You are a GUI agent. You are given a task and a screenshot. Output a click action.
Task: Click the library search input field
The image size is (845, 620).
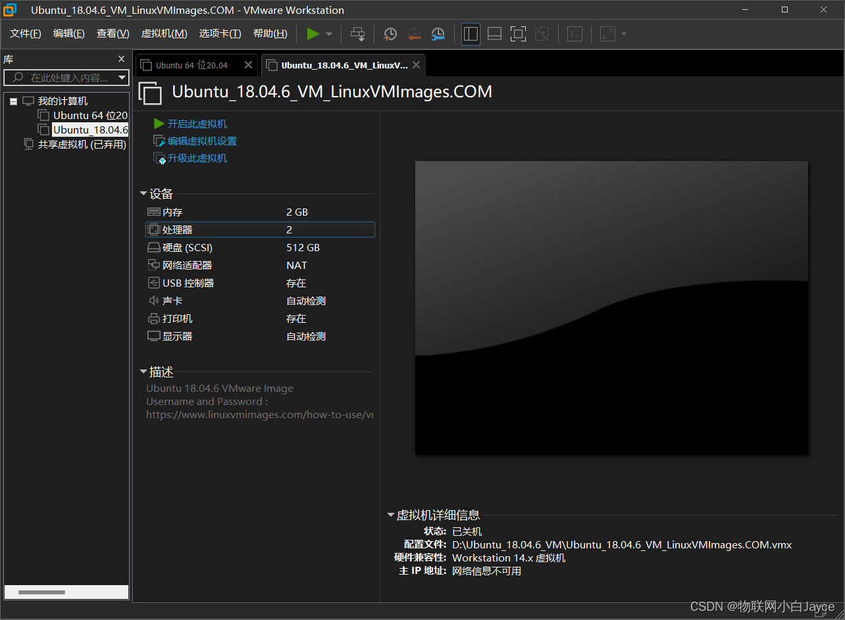click(66, 78)
